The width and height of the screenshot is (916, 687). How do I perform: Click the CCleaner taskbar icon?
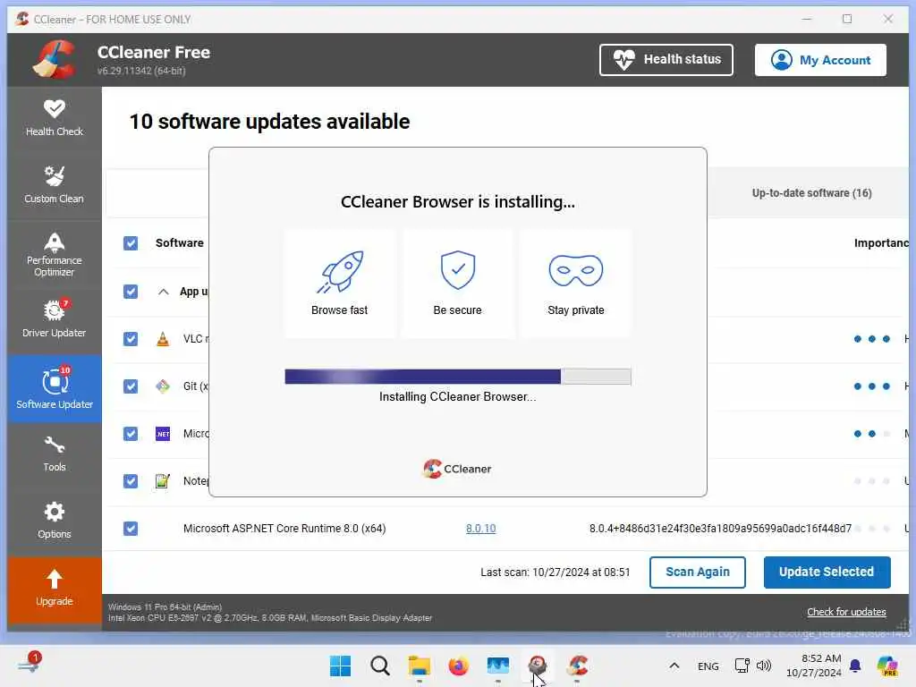click(577, 666)
